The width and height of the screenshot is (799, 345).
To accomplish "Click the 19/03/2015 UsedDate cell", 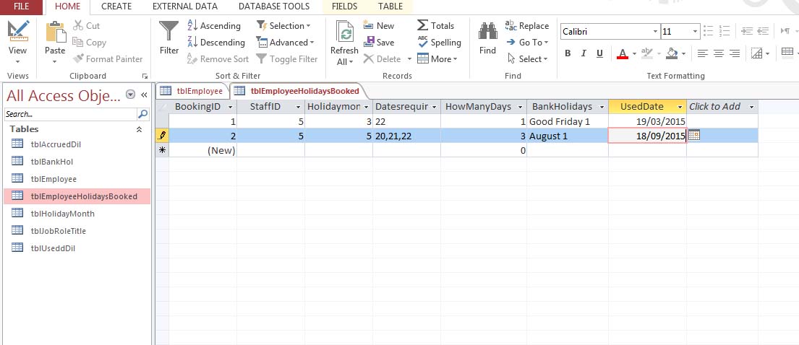I will click(x=647, y=121).
